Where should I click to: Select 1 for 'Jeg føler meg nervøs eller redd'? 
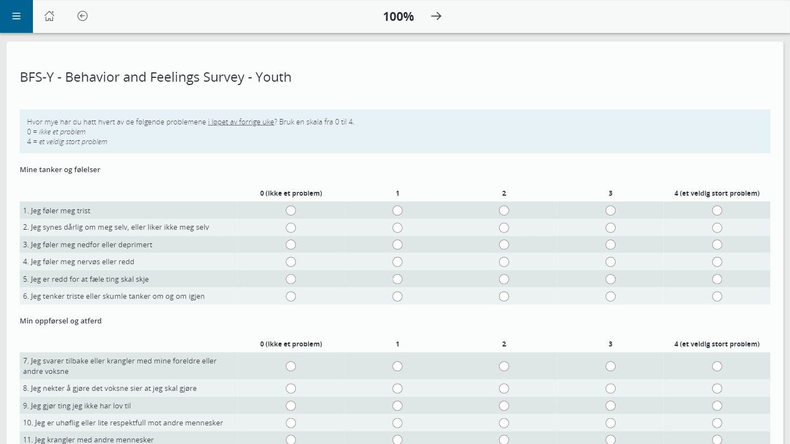pyautogui.click(x=397, y=261)
